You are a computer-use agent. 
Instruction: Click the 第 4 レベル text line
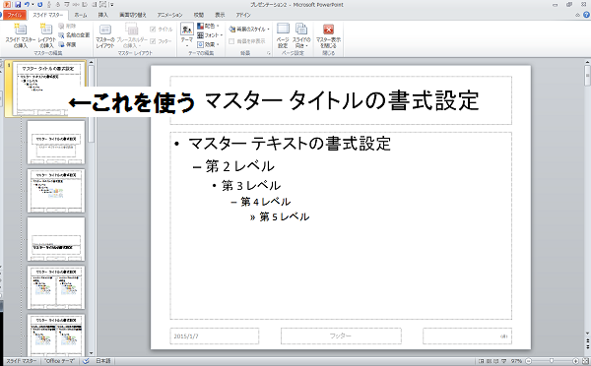pyautogui.click(x=266, y=202)
